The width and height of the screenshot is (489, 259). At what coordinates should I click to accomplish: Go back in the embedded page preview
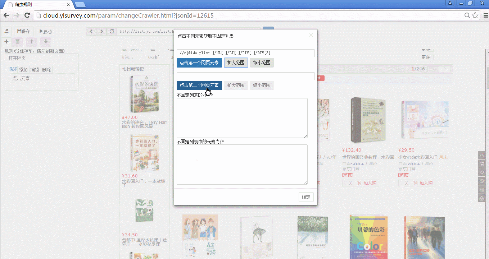click(91, 31)
